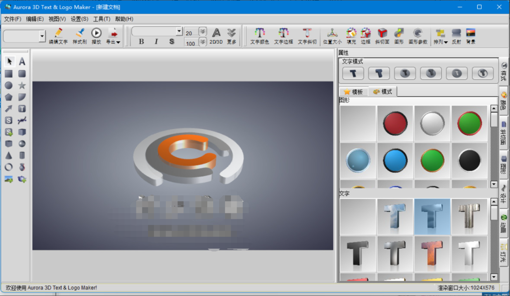The image size is (510, 296).
Task: Open the 文字斜切 text bevel tool
Action: (x=307, y=36)
